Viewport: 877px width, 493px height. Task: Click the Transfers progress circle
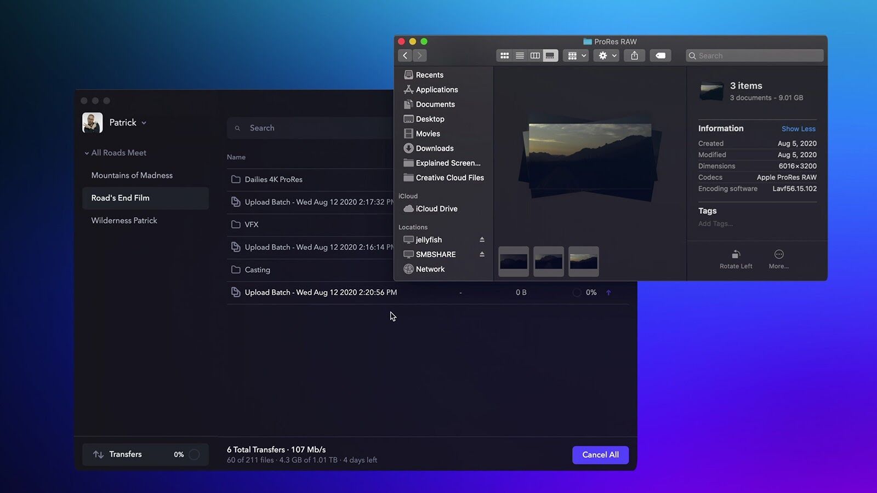[x=195, y=454]
